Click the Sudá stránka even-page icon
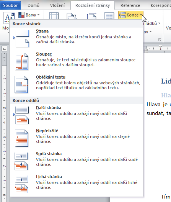This screenshot has width=171, height=202. [x=21, y=161]
